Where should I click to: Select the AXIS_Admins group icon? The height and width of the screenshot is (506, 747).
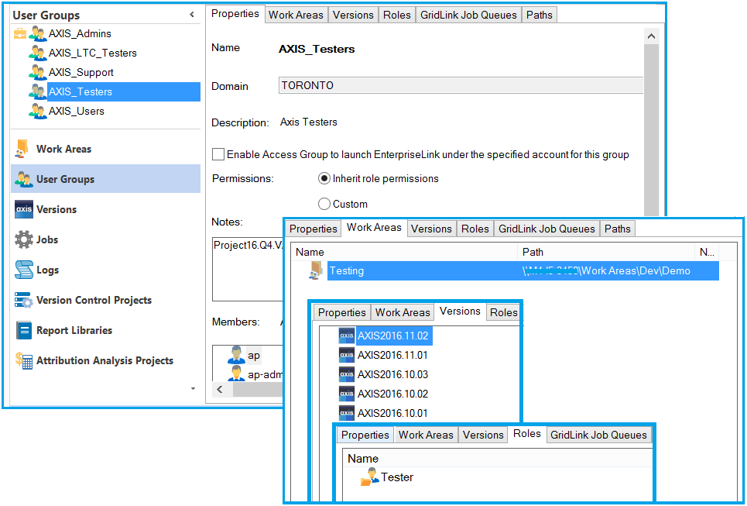click(x=38, y=34)
